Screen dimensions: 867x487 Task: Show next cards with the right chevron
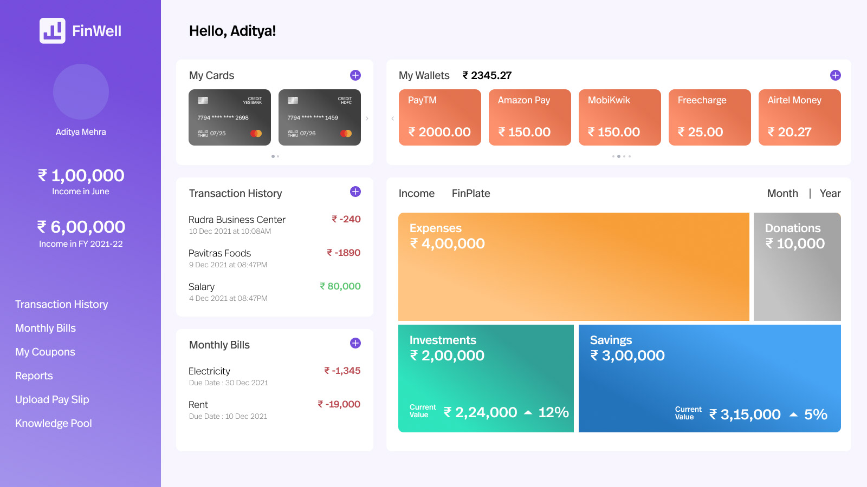pyautogui.click(x=367, y=119)
